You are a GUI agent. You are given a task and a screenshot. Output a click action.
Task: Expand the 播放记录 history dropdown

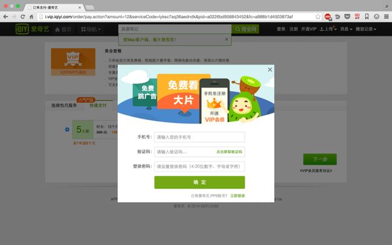pyautogui.click(x=366, y=29)
